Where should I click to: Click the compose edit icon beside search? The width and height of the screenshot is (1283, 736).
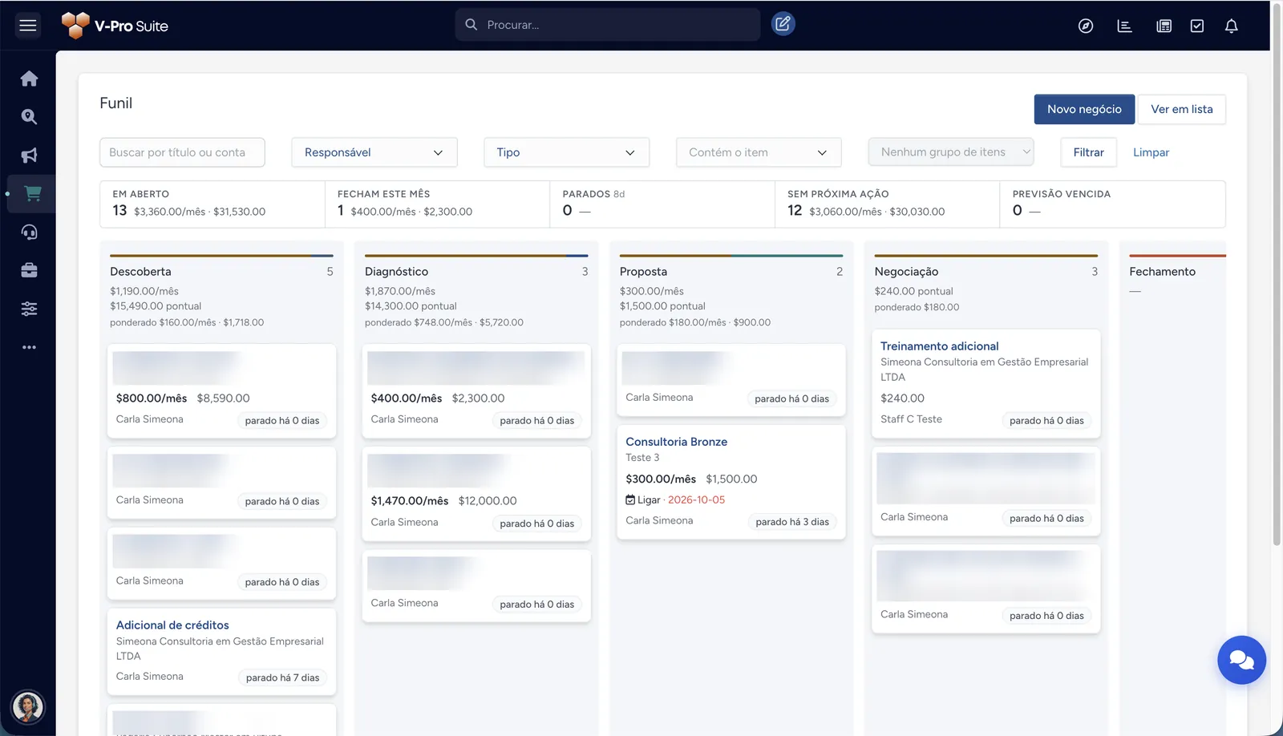[783, 24]
